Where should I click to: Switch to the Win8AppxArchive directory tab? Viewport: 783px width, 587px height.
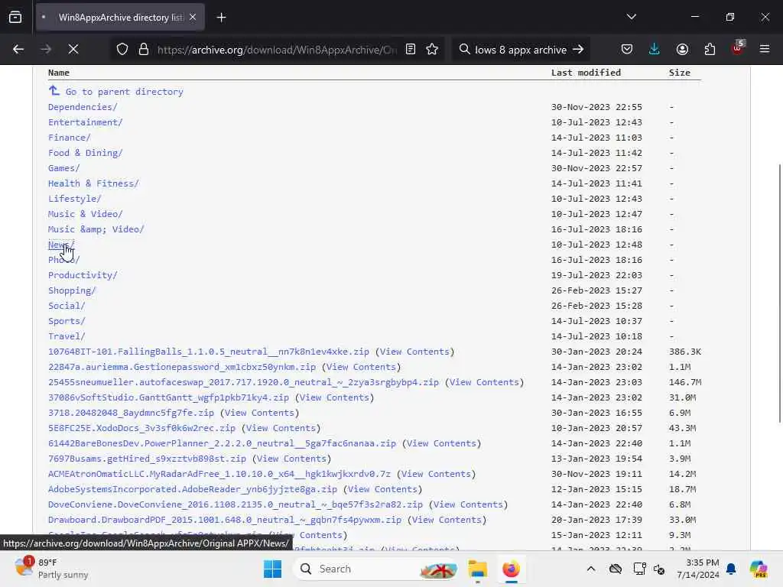pyautogui.click(x=120, y=18)
